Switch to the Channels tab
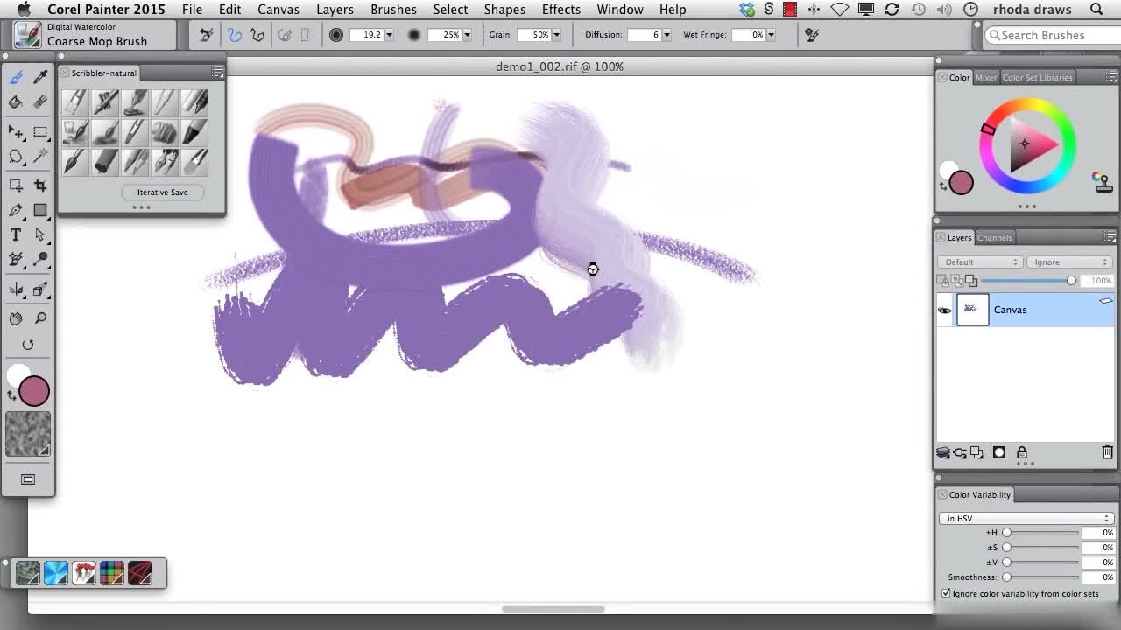The image size is (1121, 630). [x=995, y=237]
